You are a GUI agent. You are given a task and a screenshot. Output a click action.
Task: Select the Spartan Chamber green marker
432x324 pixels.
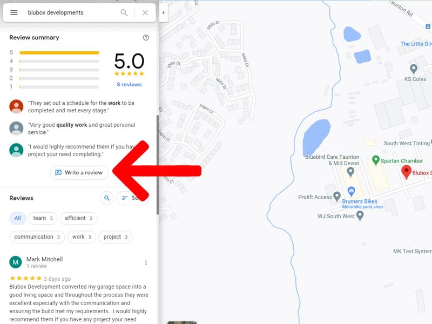[376, 160]
